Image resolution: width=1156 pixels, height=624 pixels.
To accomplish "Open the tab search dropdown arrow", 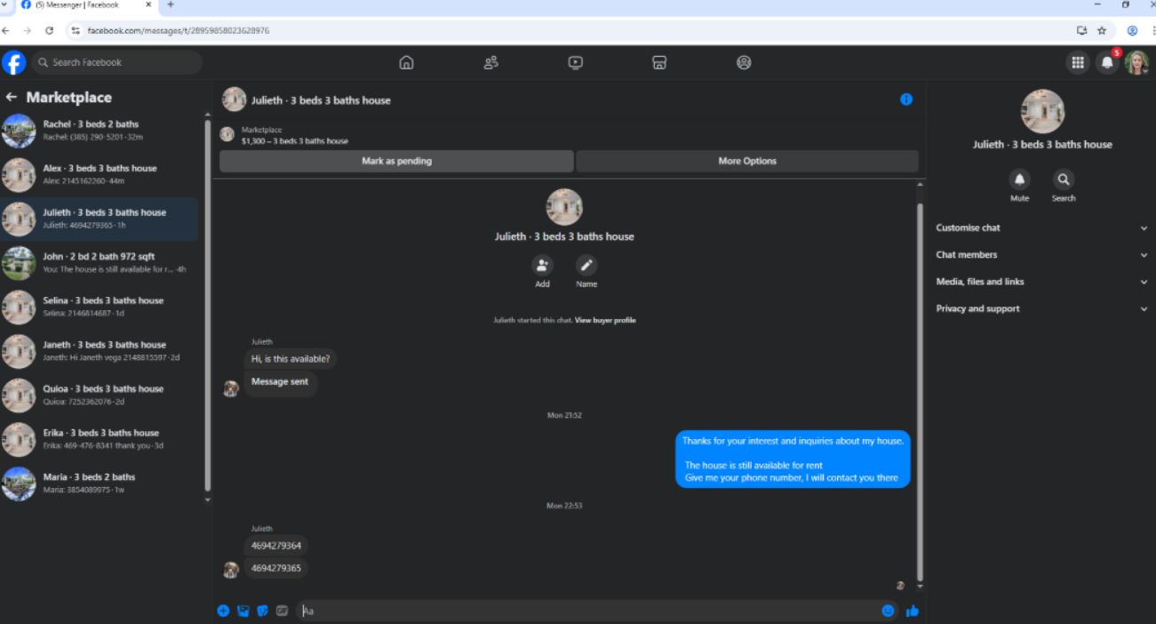I will (x=4, y=5).
